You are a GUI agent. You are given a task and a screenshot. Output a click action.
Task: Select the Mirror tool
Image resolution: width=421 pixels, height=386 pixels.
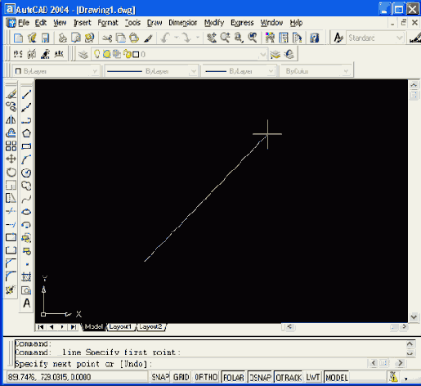pos(11,120)
